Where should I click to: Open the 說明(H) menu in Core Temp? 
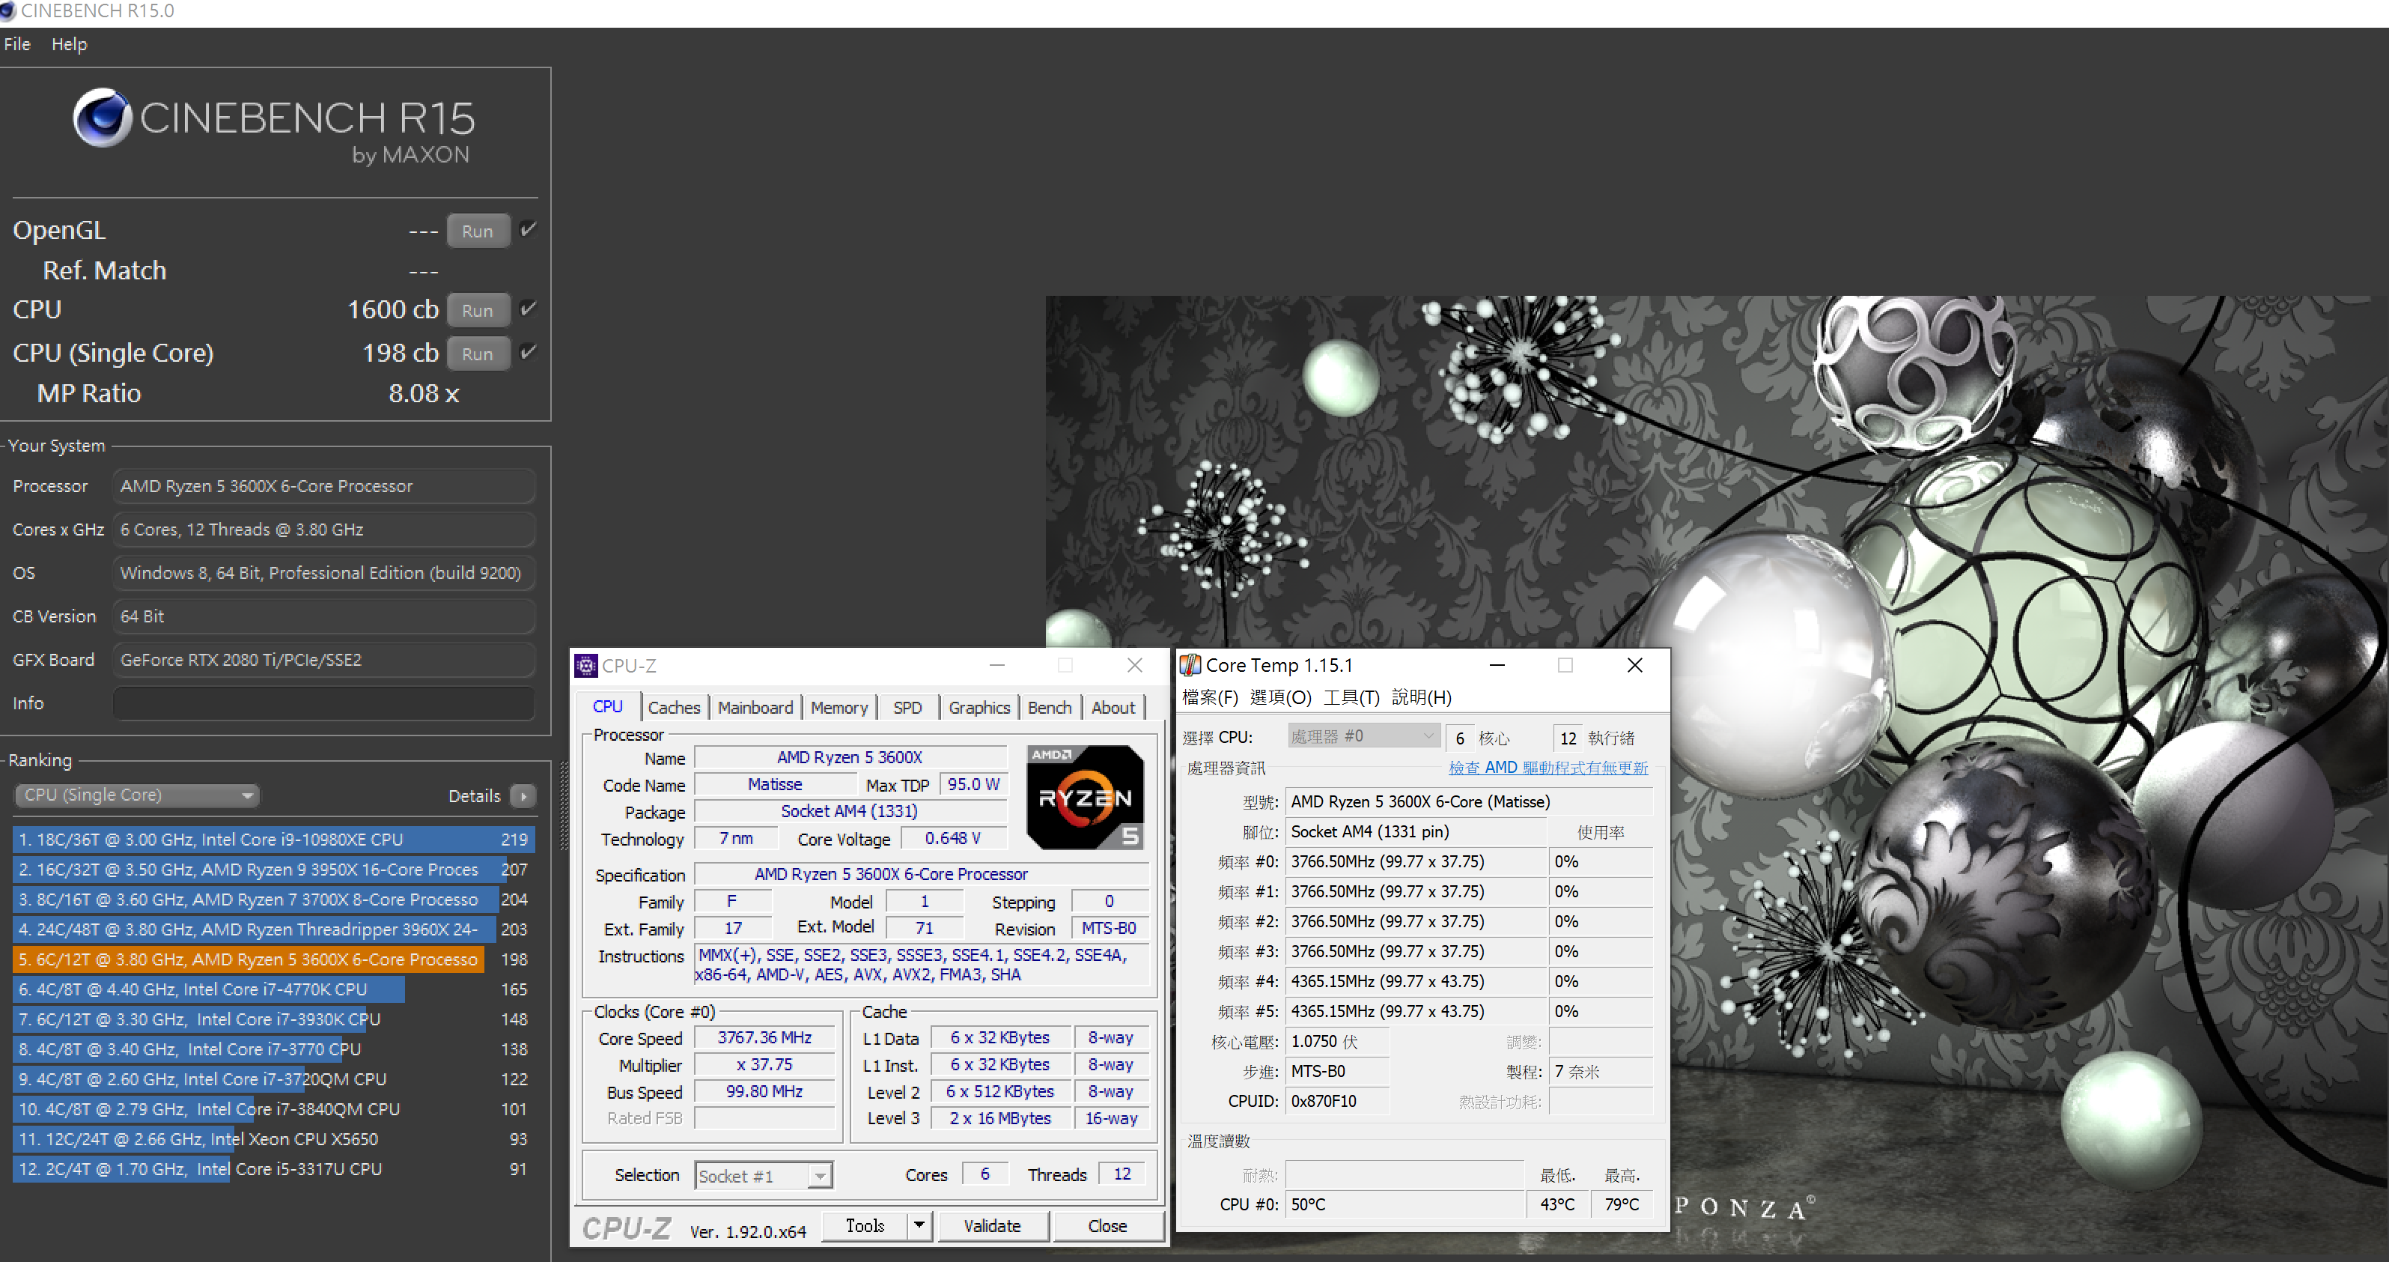[1422, 697]
